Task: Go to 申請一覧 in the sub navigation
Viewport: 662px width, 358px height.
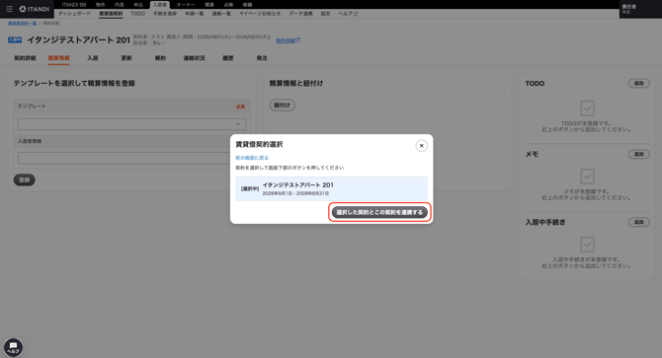Action: [x=195, y=14]
